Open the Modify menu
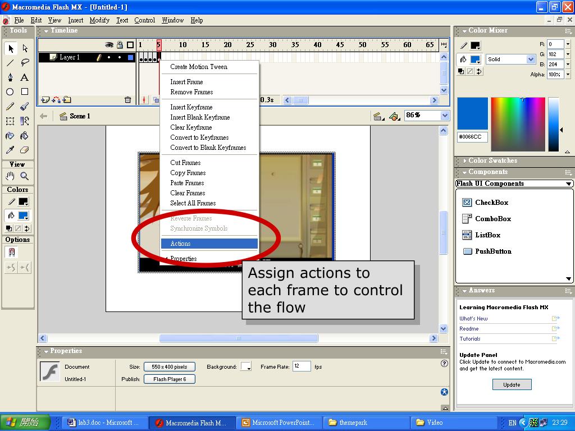The image size is (575, 431). pyautogui.click(x=99, y=20)
